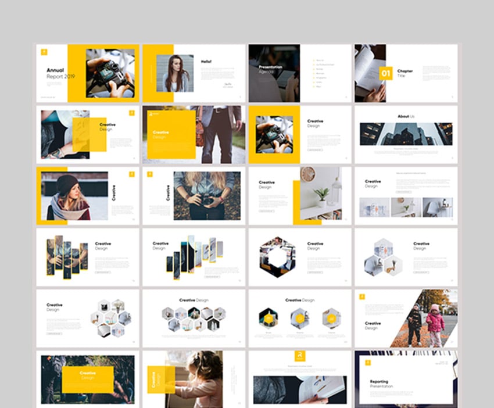The width and height of the screenshot is (494, 408).
Task: Select the slide with plant and wall clock
Action: click(300, 196)
